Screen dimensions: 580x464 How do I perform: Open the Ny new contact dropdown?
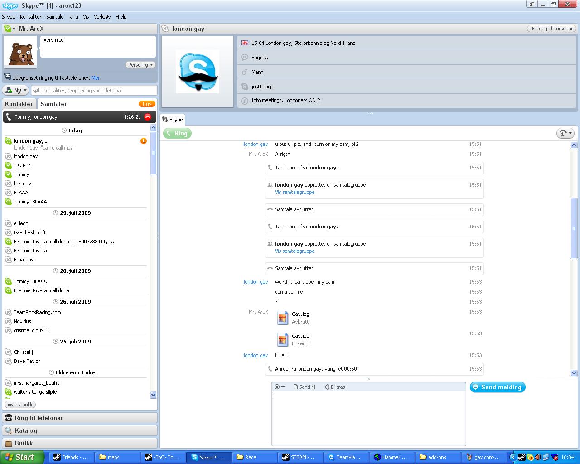pos(16,90)
